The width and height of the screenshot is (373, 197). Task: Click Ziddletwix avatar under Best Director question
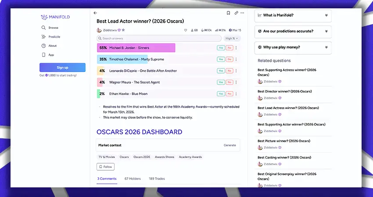260,98
